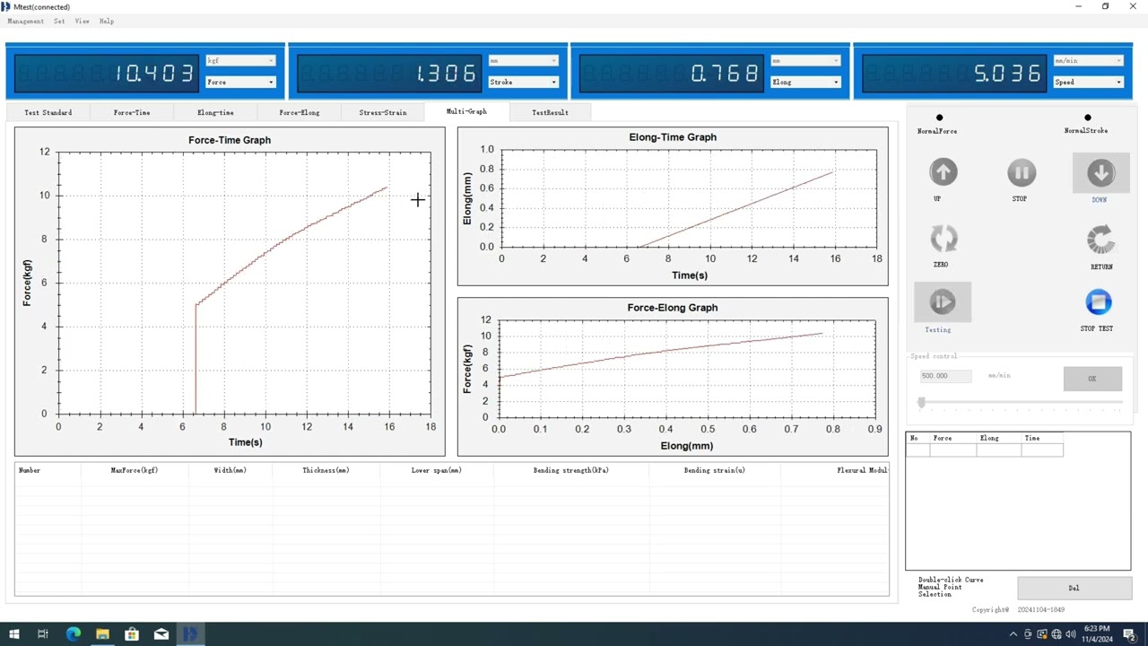Viewport: 1148px width, 646px height.
Task: Open Microsoft Store from taskbar
Action: tap(132, 634)
